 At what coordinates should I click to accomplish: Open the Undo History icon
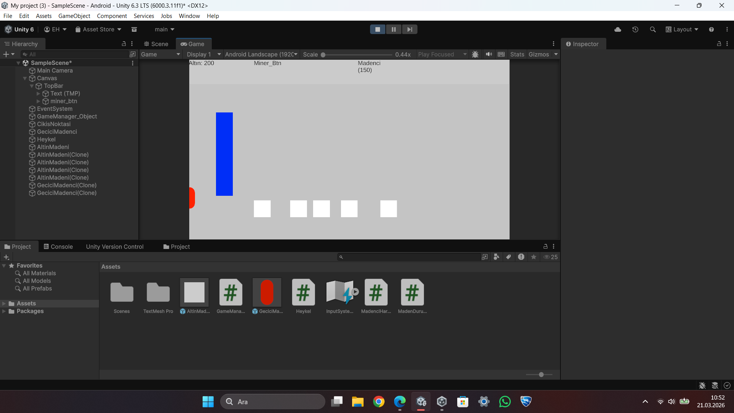pyautogui.click(x=635, y=29)
